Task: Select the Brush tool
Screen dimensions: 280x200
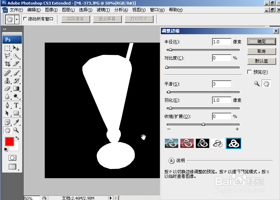Action: click(16, 73)
